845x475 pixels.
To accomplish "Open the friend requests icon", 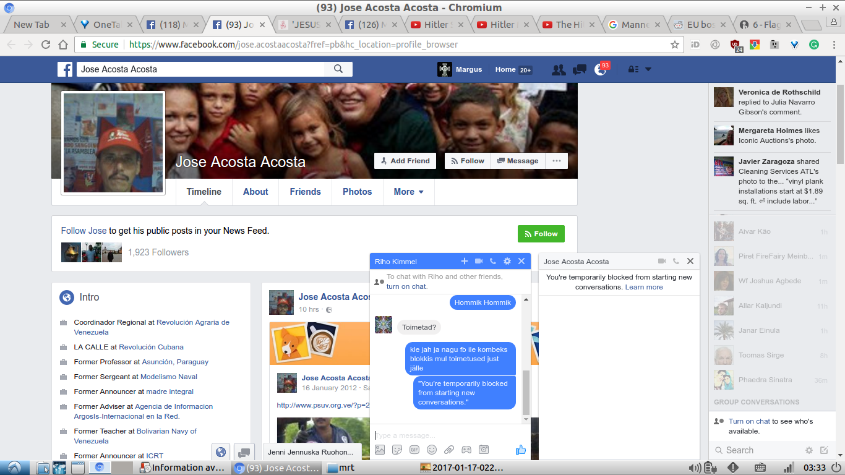I will pos(559,70).
